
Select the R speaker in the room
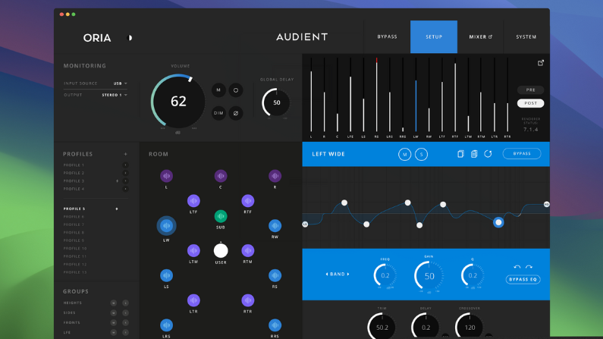click(x=275, y=176)
